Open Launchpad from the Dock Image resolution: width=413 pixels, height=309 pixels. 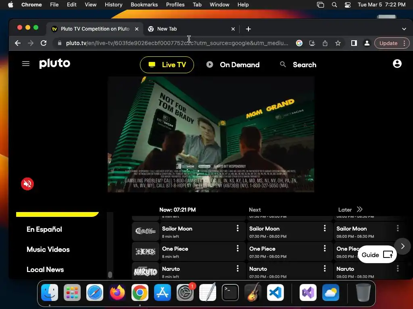[72, 293]
